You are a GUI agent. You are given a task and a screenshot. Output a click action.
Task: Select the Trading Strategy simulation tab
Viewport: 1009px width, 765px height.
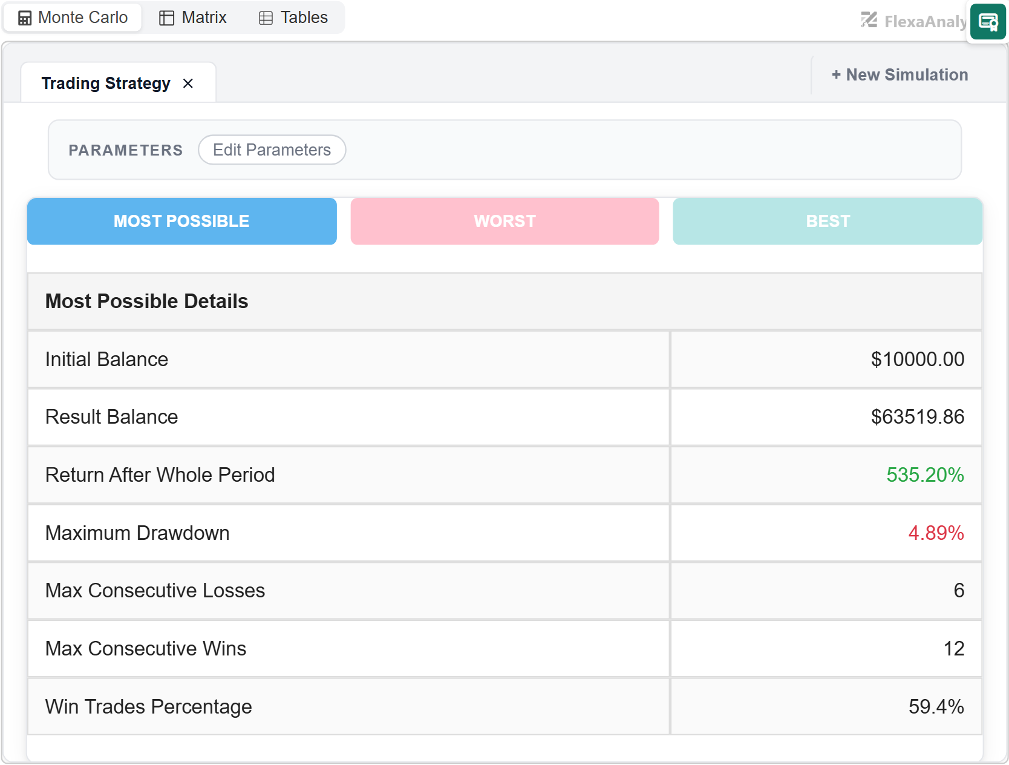tap(106, 83)
